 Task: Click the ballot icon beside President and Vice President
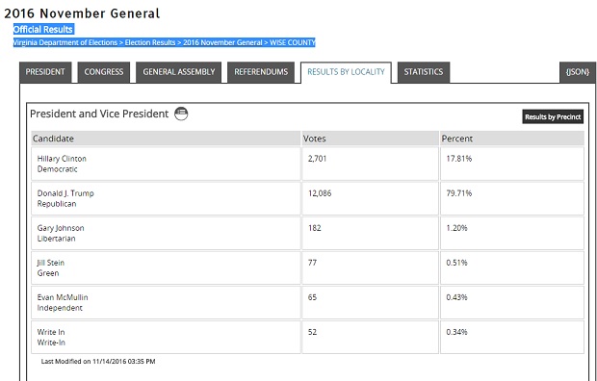click(181, 114)
